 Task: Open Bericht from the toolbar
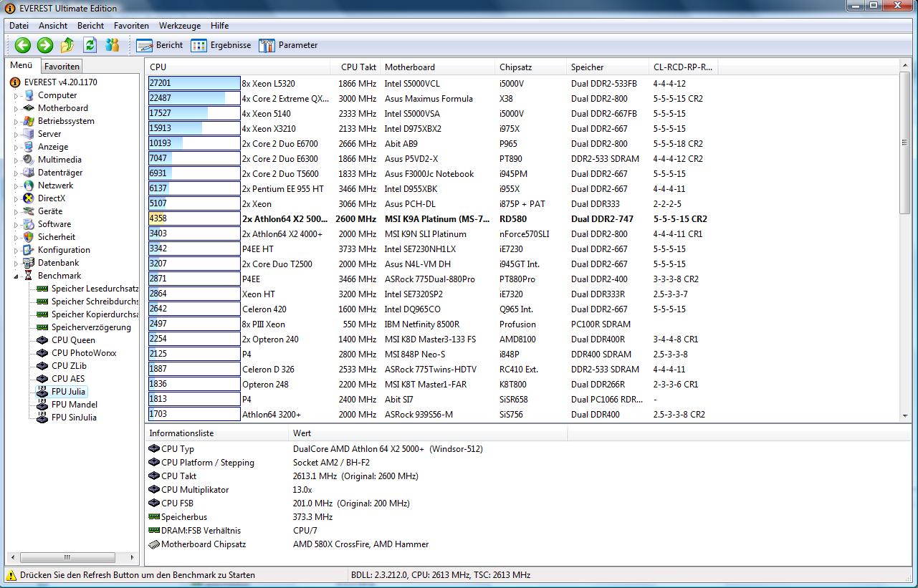159,45
